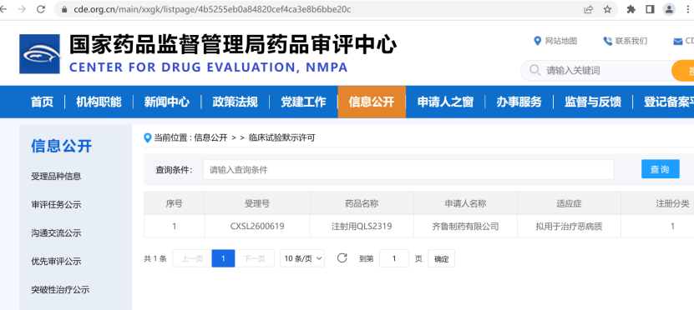Refresh the table with the circular arrow icon
The height and width of the screenshot is (310, 694).
tap(342, 257)
